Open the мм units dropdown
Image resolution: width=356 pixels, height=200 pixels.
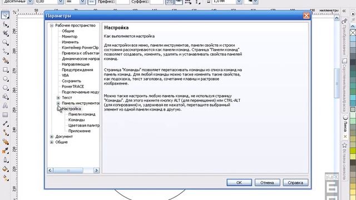click(x=83, y=2)
